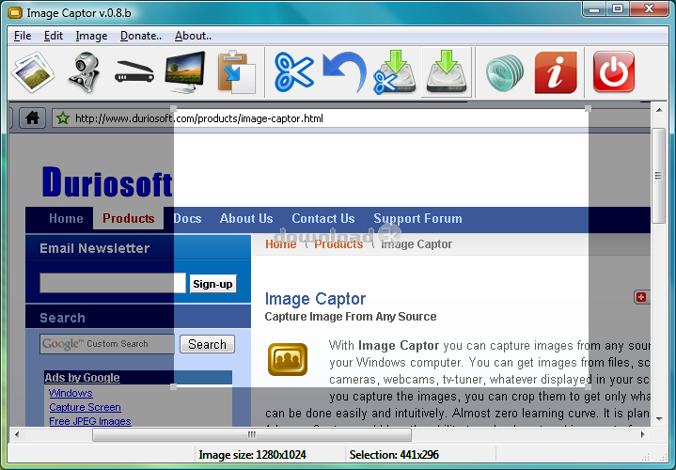The height and width of the screenshot is (470, 676).
Task: Open the Edit menu
Action: pos(54,36)
